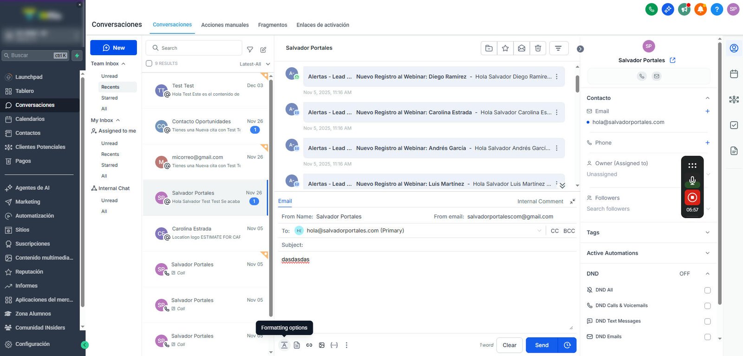This screenshot has width=743, height=356.
Task: Open the tasks checkmark icon in right sidebar
Action: click(x=734, y=125)
